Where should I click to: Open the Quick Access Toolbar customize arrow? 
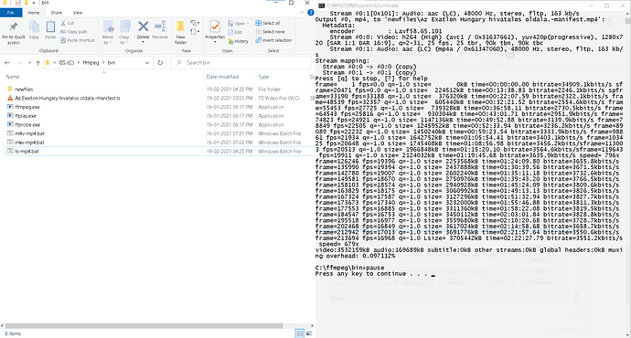(x=34, y=3)
